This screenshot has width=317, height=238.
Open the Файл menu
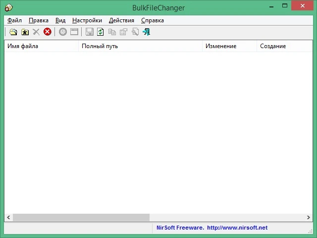coord(14,20)
